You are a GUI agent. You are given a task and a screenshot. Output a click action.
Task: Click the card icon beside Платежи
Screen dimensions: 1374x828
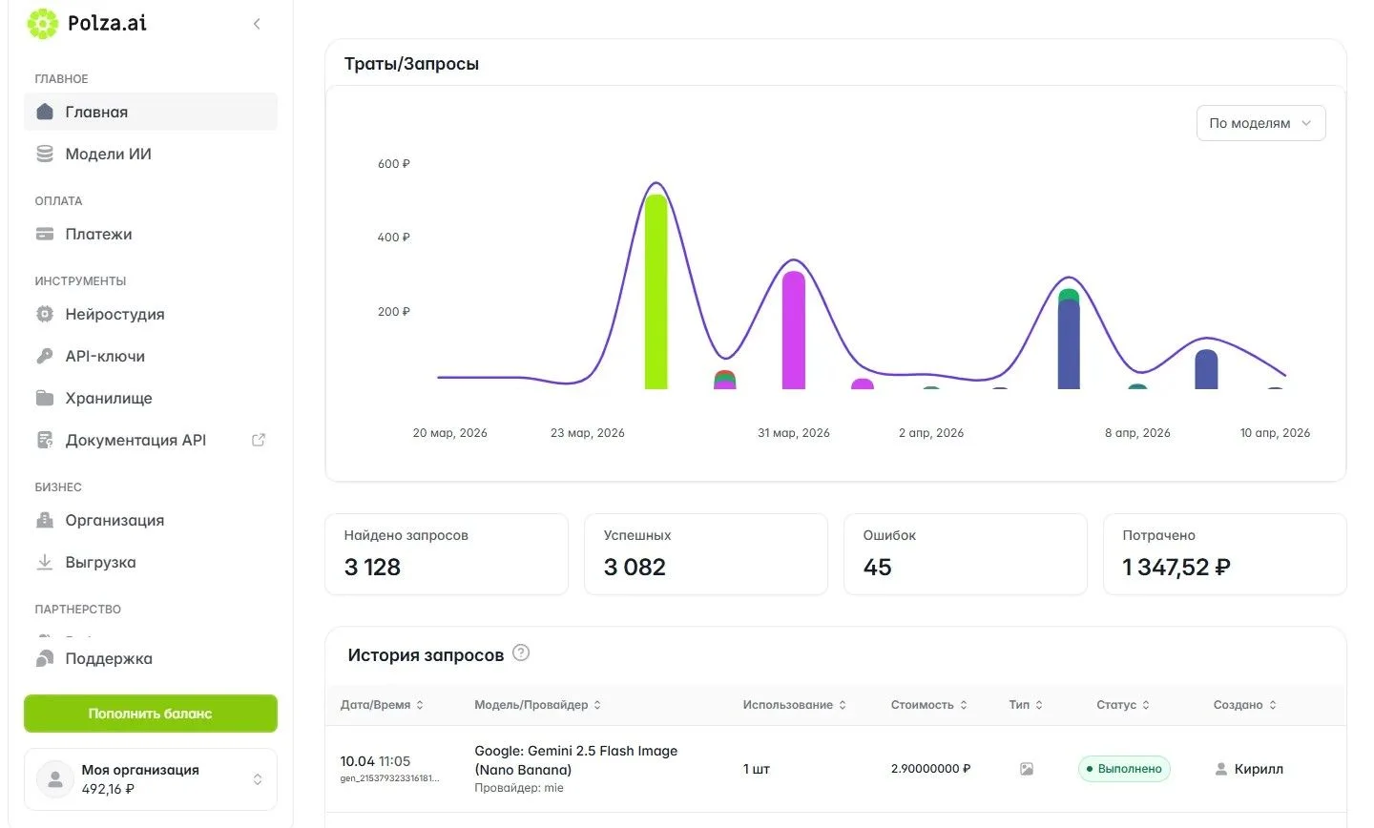[45, 234]
